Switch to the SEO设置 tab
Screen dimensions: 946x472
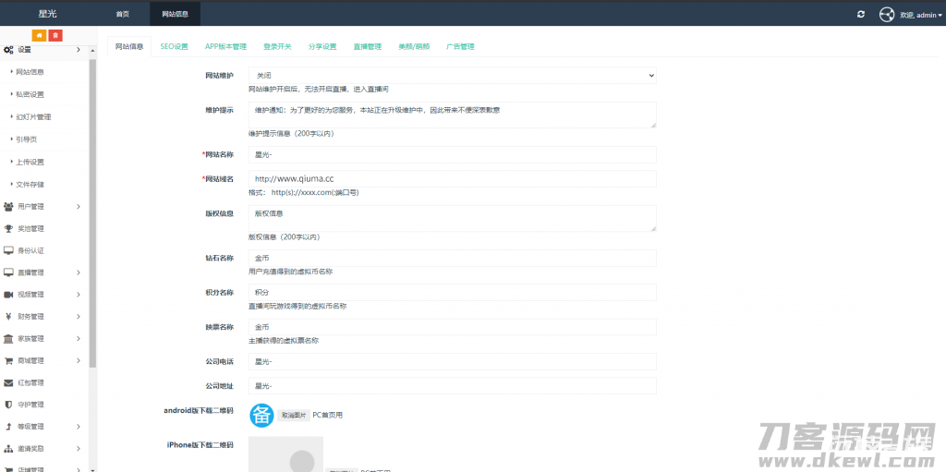click(x=175, y=46)
